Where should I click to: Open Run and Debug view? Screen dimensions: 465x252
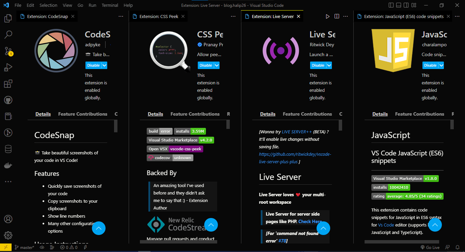pos(8,67)
